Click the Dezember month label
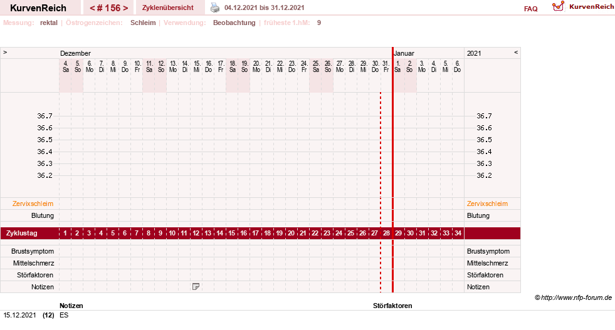615x330 pixels. pyautogui.click(x=75, y=53)
